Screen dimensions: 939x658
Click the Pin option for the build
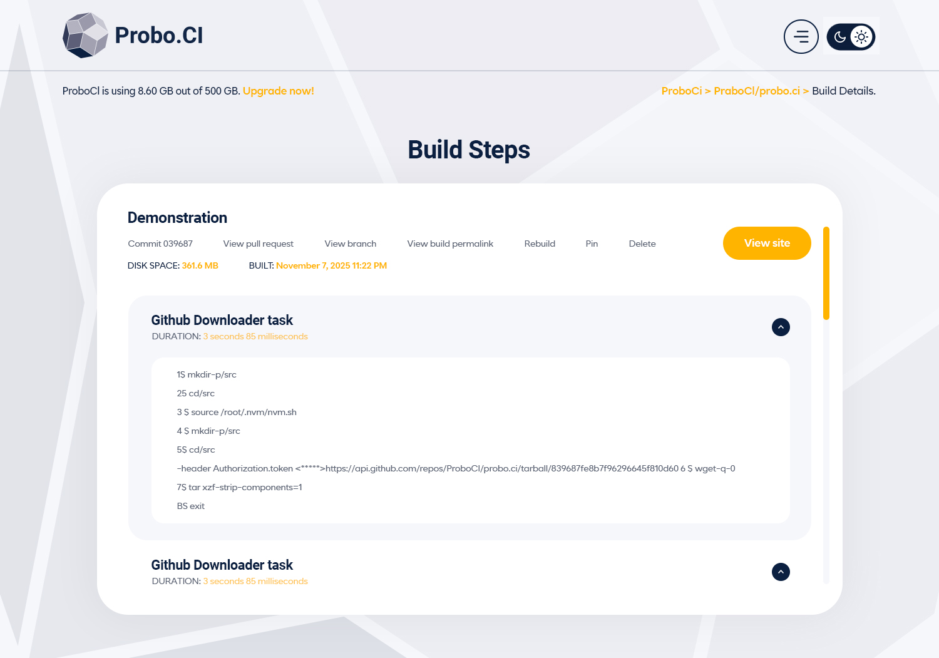click(591, 244)
